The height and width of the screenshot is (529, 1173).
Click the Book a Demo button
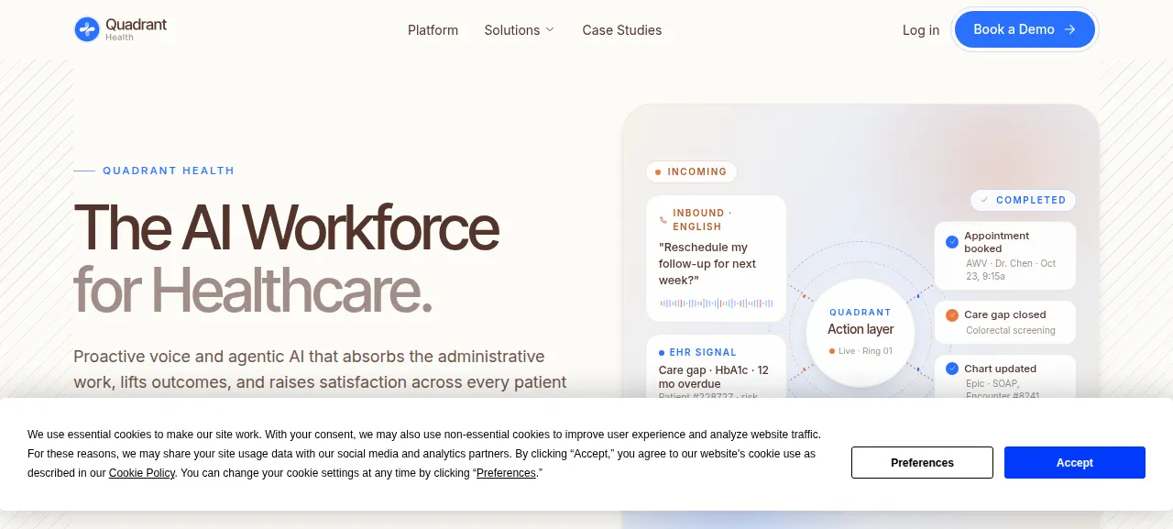(x=1025, y=29)
